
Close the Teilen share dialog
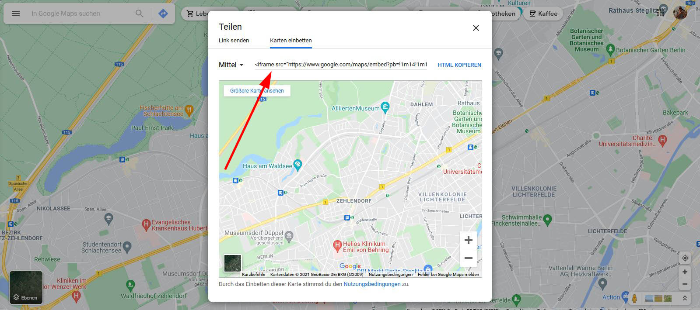[476, 28]
